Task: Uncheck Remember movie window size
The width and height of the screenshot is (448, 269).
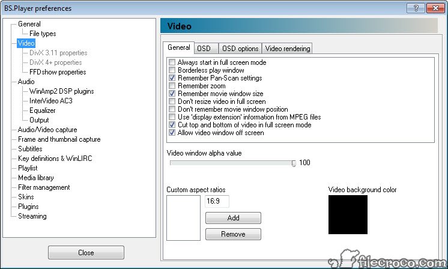Action: 172,94
